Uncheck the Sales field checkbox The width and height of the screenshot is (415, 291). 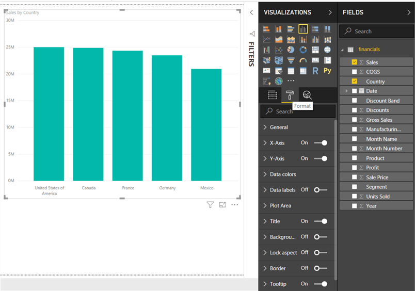354,62
